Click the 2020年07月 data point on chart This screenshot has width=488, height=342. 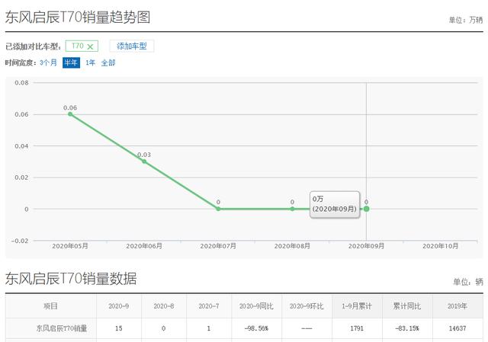tap(218, 209)
